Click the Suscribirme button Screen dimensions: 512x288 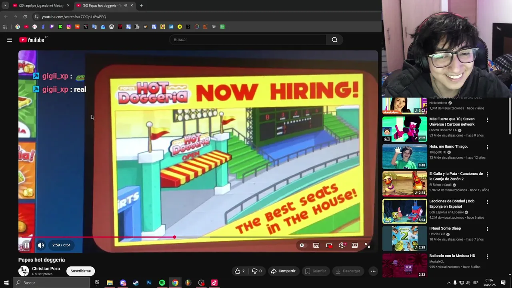tap(80, 271)
